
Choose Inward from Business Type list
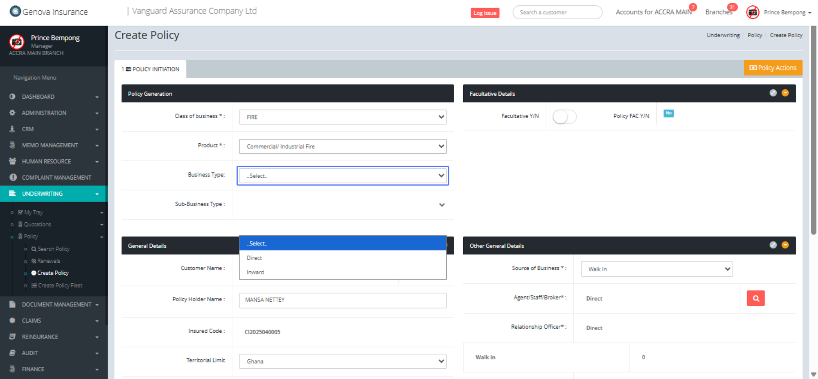(x=255, y=272)
